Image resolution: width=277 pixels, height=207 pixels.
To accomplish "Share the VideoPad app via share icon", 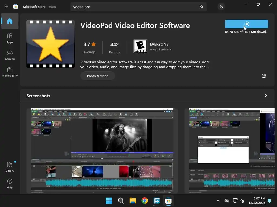I will [x=264, y=76].
